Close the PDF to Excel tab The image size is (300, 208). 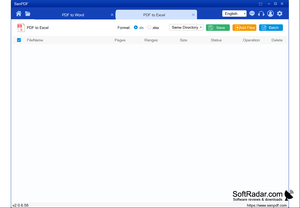click(x=193, y=15)
